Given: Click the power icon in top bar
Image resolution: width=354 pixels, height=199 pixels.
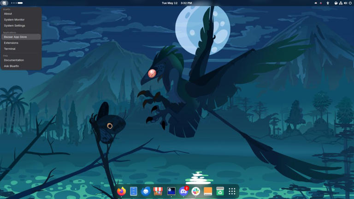Looking at the screenshot, I should 350,3.
